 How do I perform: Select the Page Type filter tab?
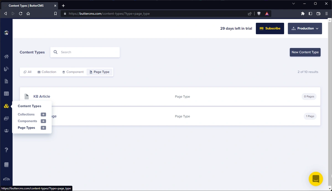99,72
